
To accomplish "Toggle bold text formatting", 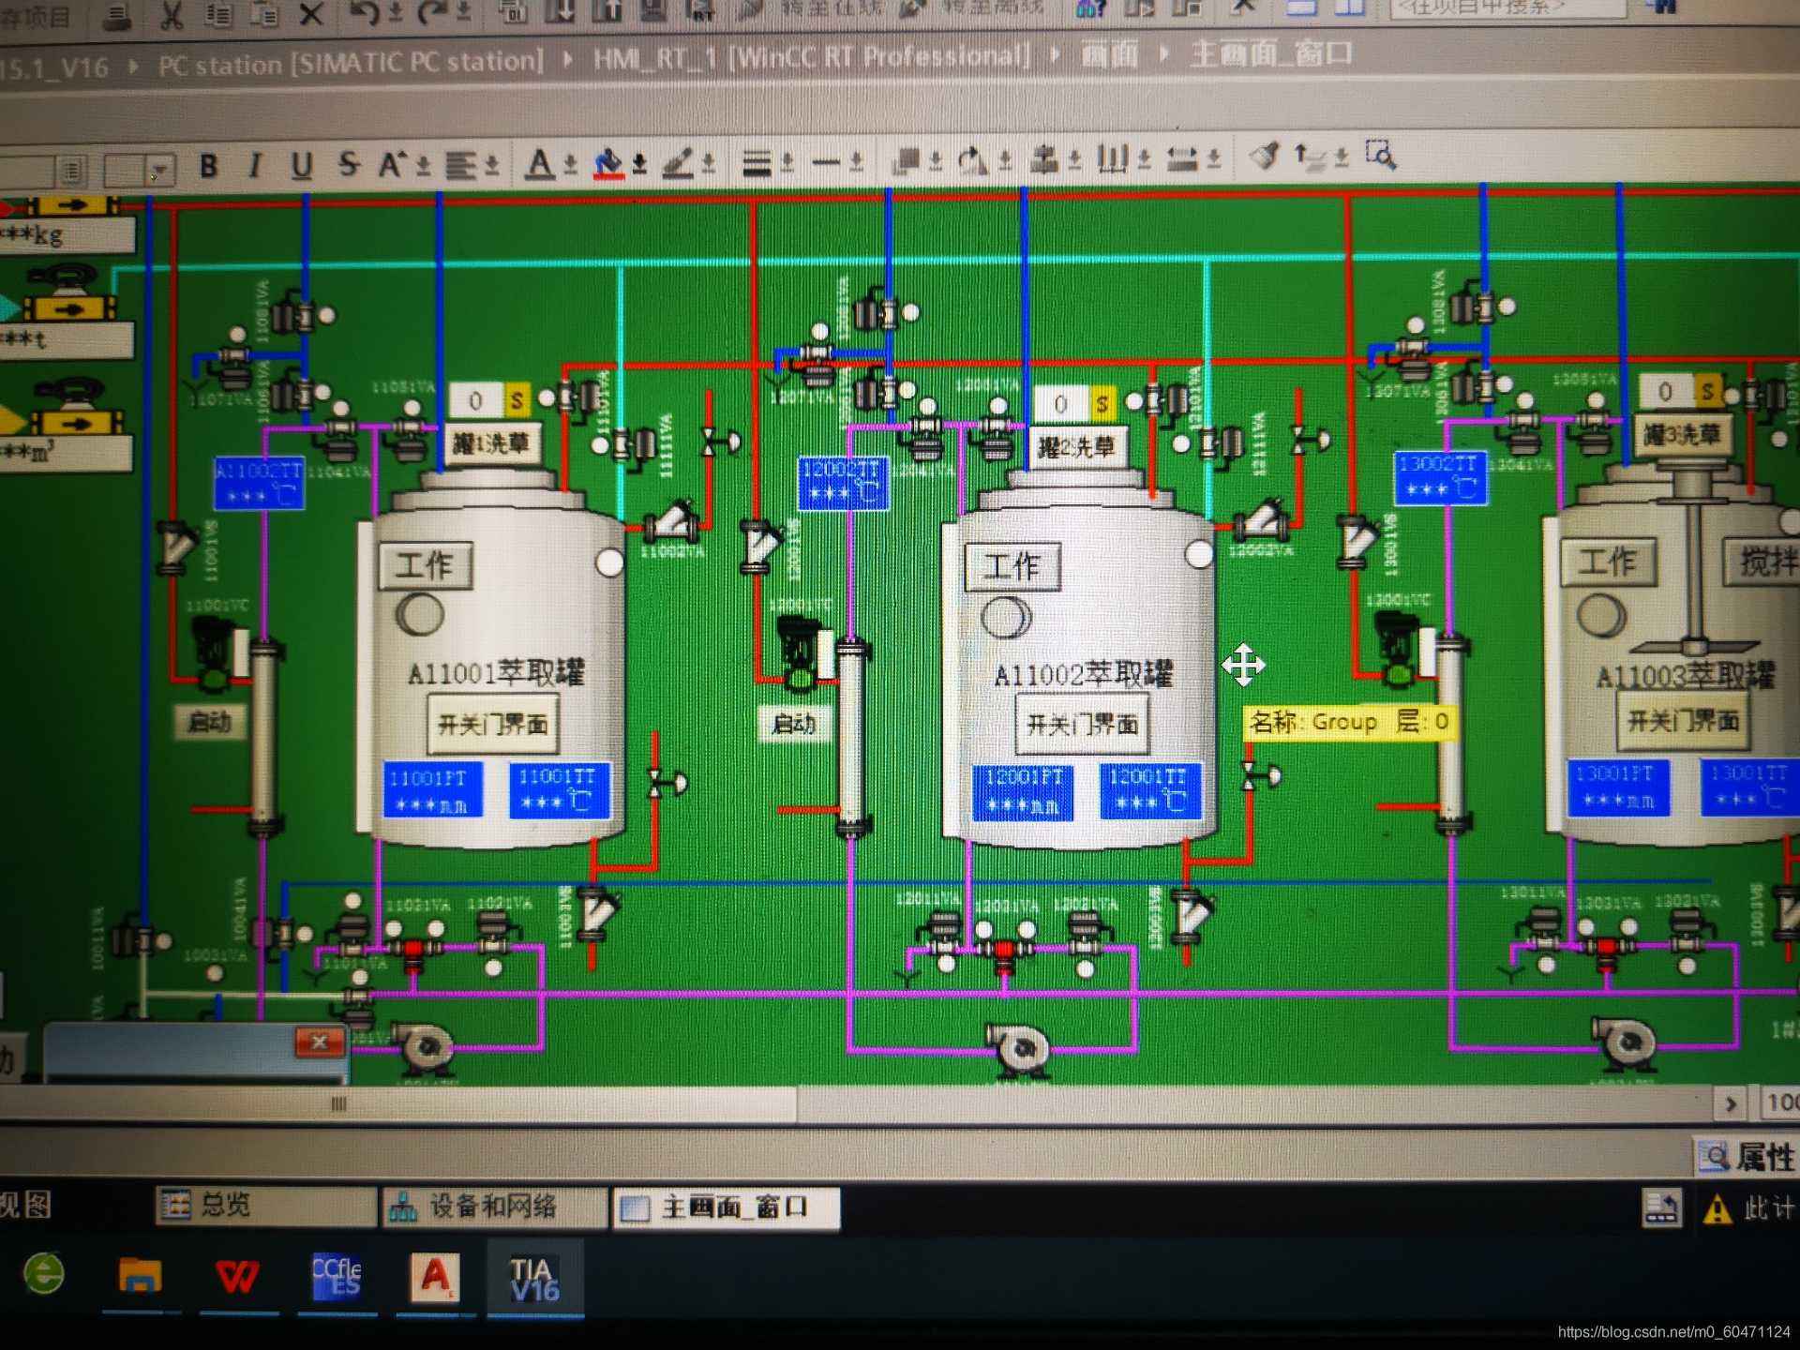I will (x=209, y=166).
